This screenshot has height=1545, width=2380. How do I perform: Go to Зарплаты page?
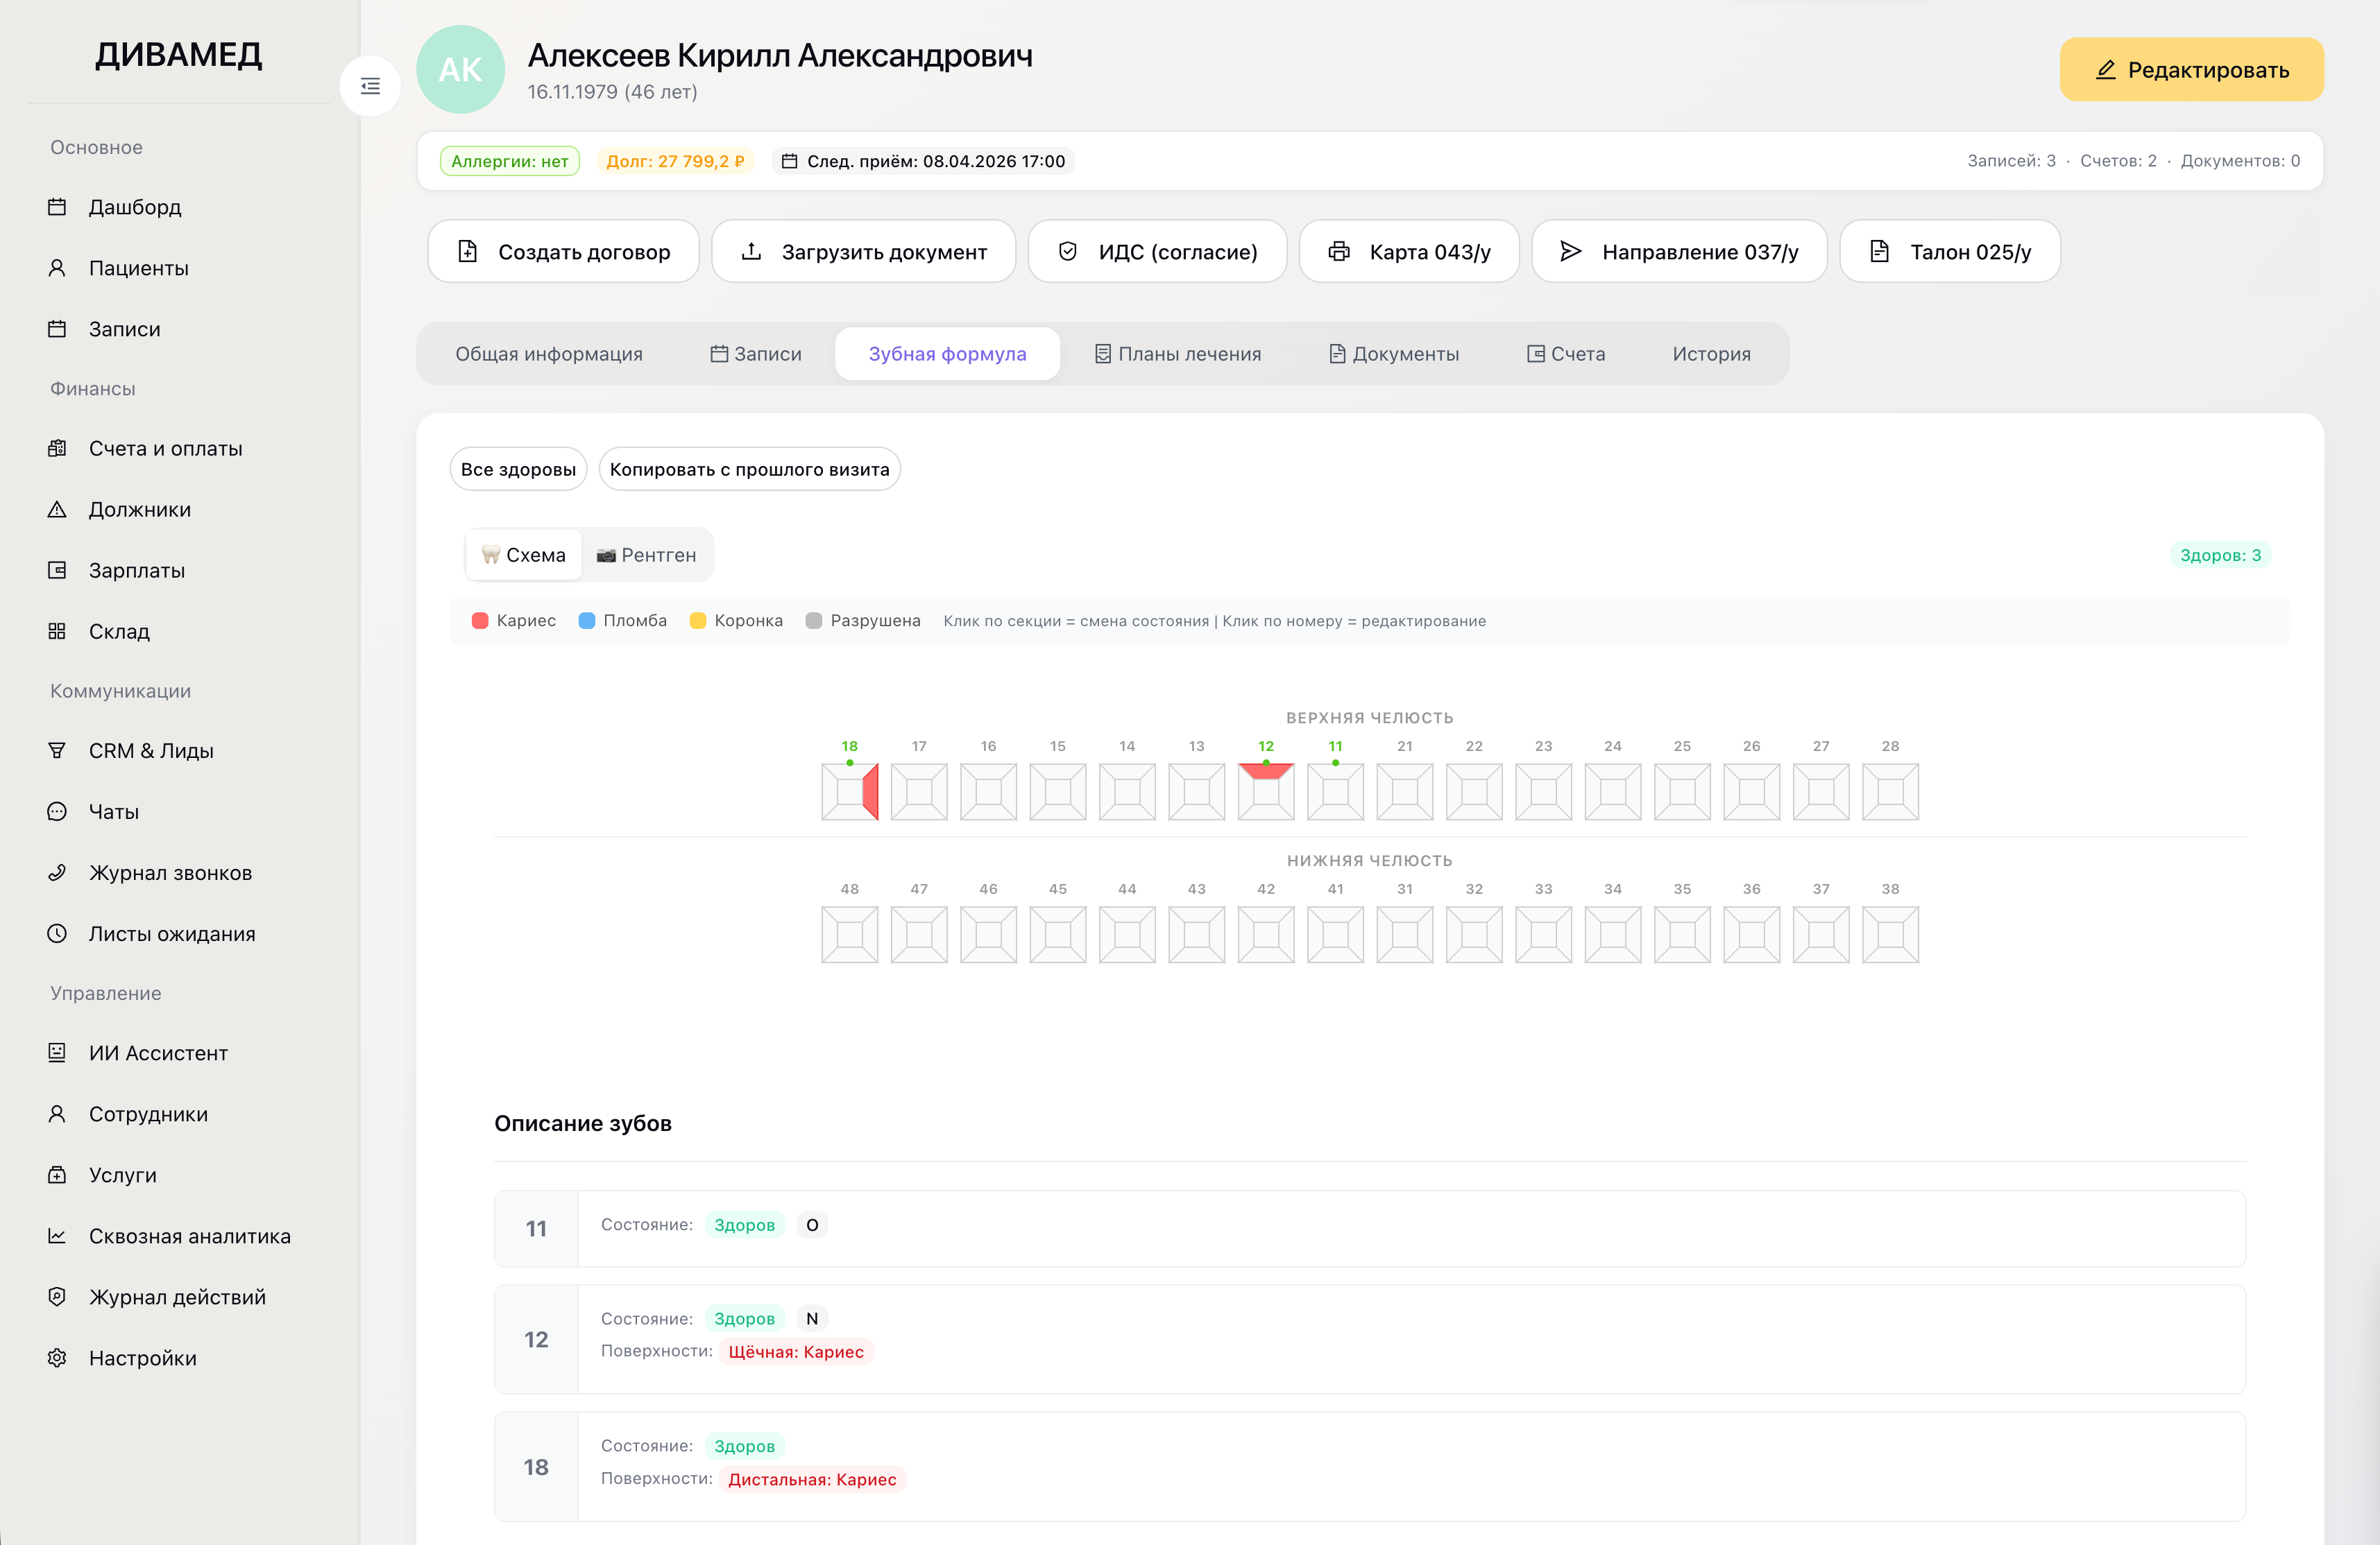(x=136, y=571)
